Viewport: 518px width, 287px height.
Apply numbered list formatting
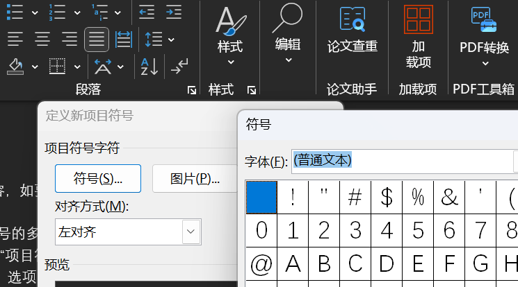click(x=57, y=12)
